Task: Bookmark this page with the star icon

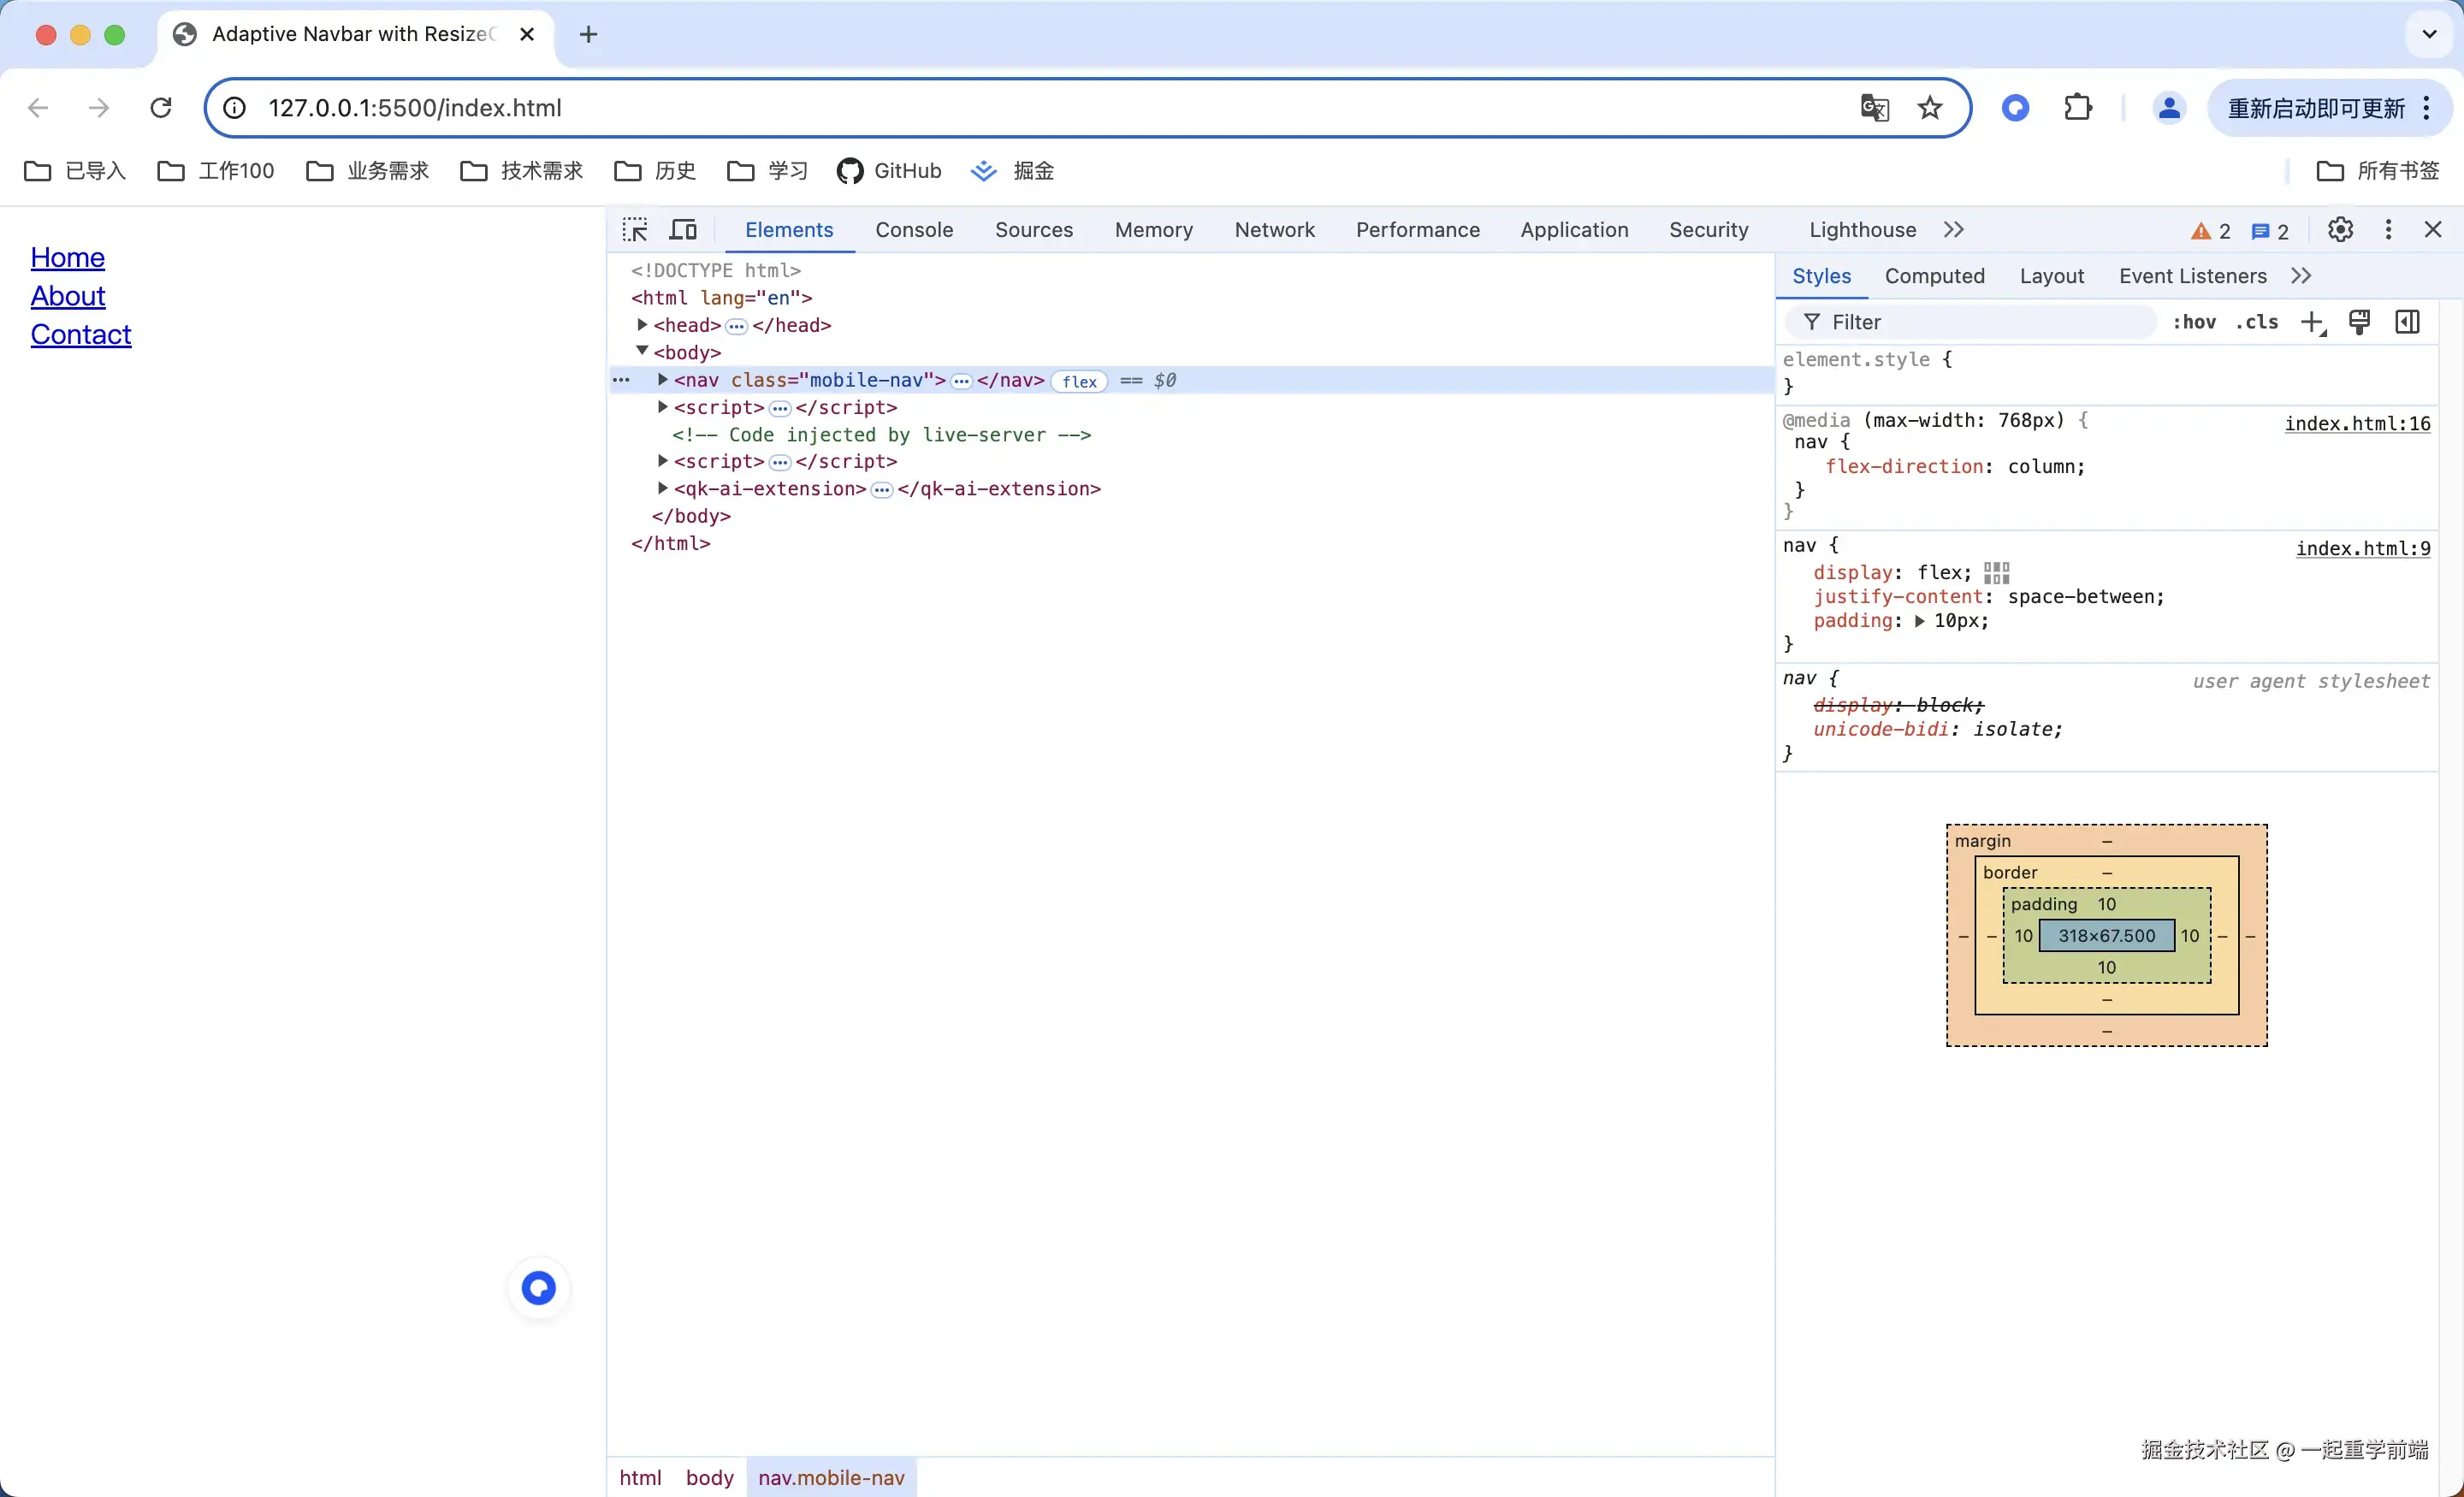Action: pos(1930,108)
